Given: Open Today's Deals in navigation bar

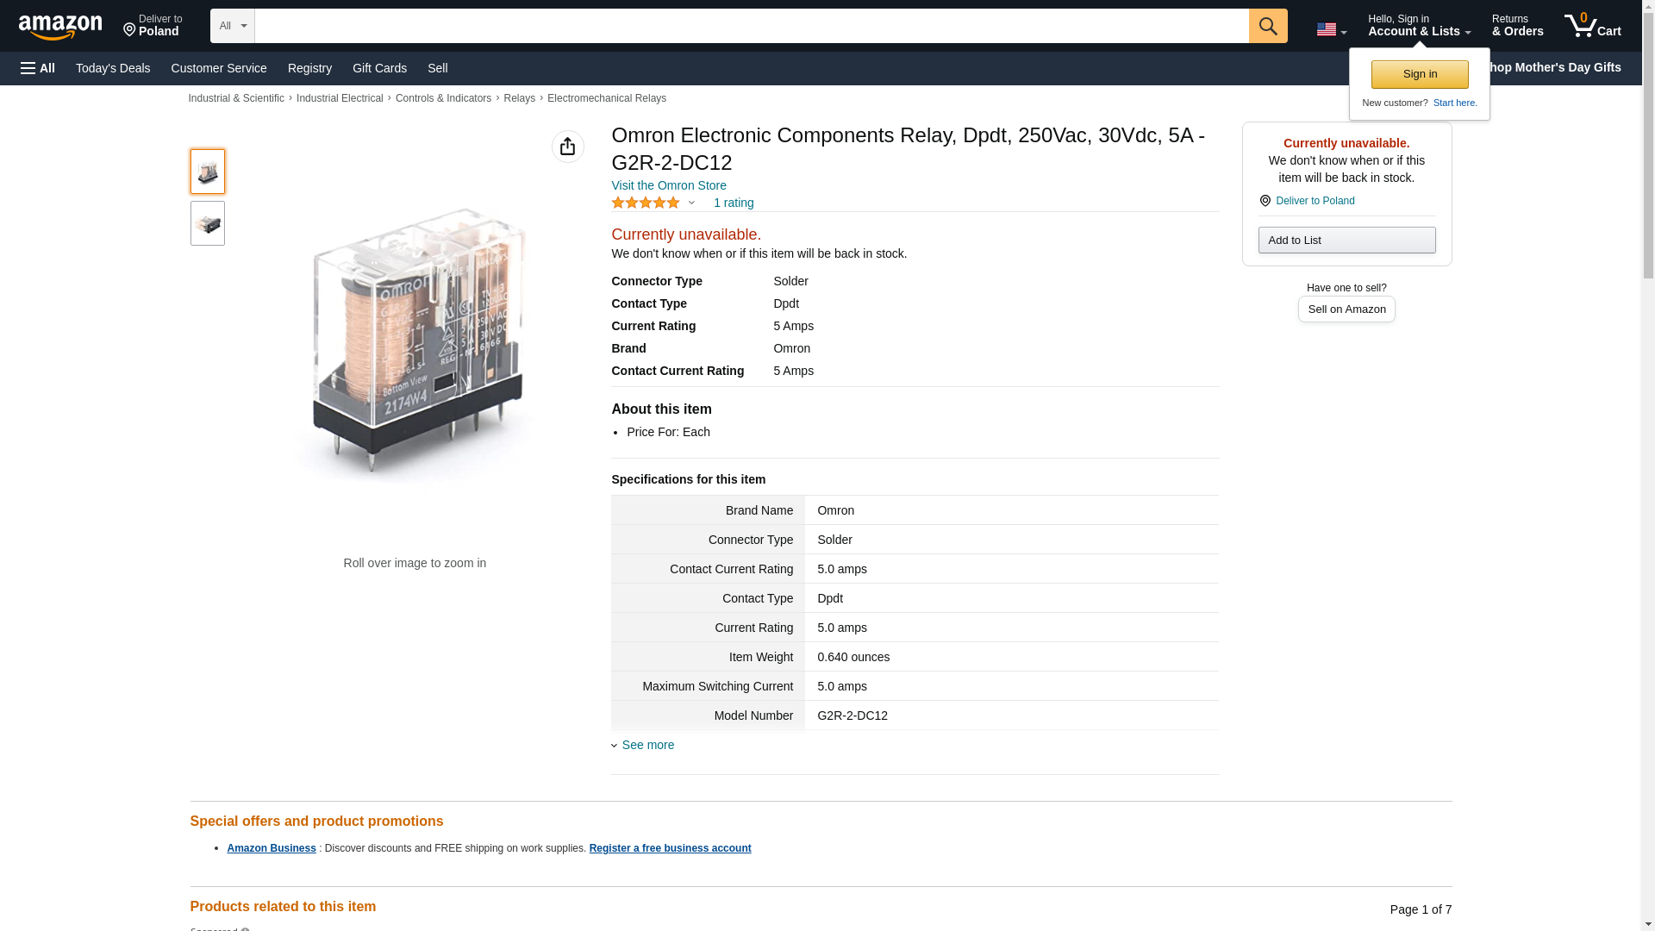Looking at the screenshot, I should tap(113, 68).
